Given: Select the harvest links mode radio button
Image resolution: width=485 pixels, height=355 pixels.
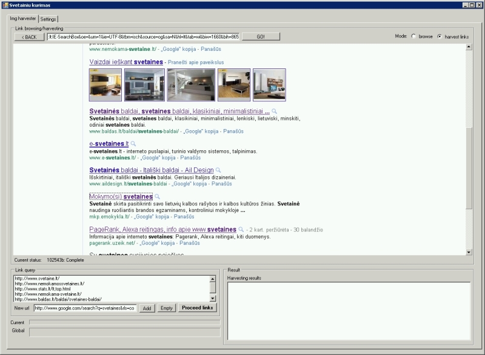Looking at the screenshot, I should 440,36.
